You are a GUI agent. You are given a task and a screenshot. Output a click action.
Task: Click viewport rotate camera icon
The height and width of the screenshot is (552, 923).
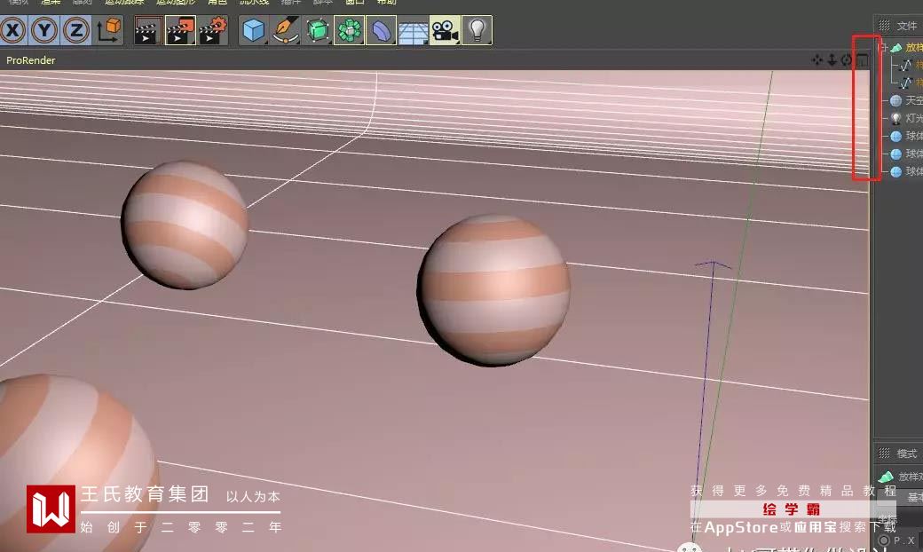click(847, 59)
